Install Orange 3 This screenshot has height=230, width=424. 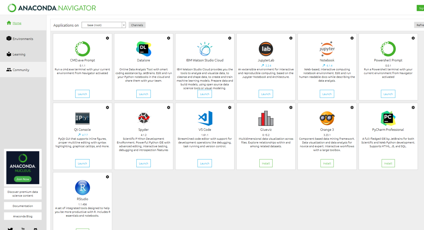click(327, 163)
